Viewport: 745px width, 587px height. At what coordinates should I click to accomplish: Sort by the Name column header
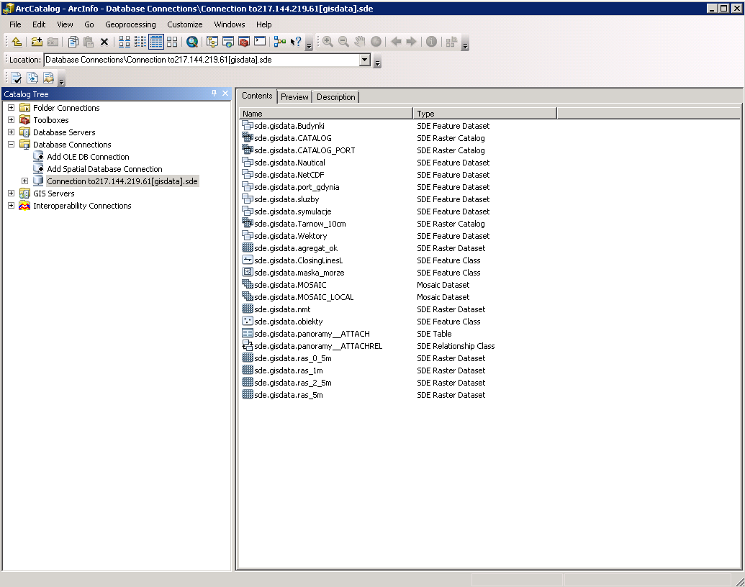[x=326, y=114]
